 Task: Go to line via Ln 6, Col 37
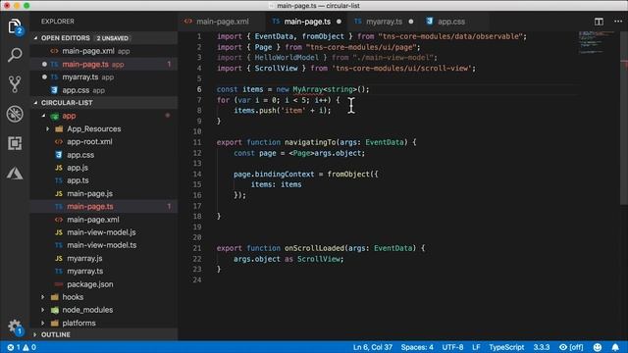[x=372, y=347]
